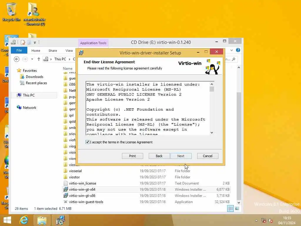301x226 pixels.
Task: Click the Back button in Setup
Action: [159, 156]
